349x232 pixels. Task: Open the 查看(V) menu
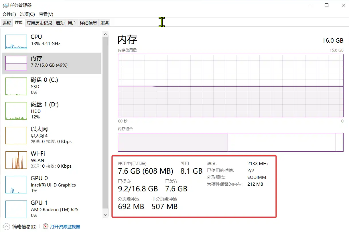coord(46,14)
